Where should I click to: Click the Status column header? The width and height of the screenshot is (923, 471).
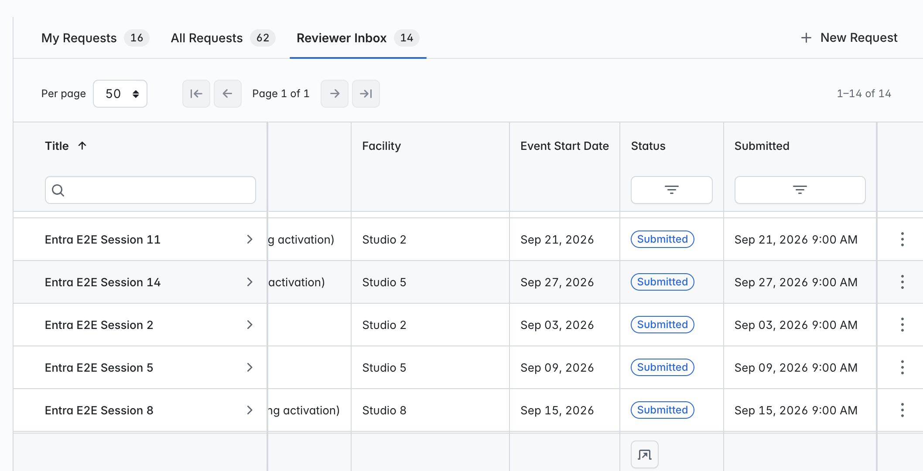coord(648,146)
